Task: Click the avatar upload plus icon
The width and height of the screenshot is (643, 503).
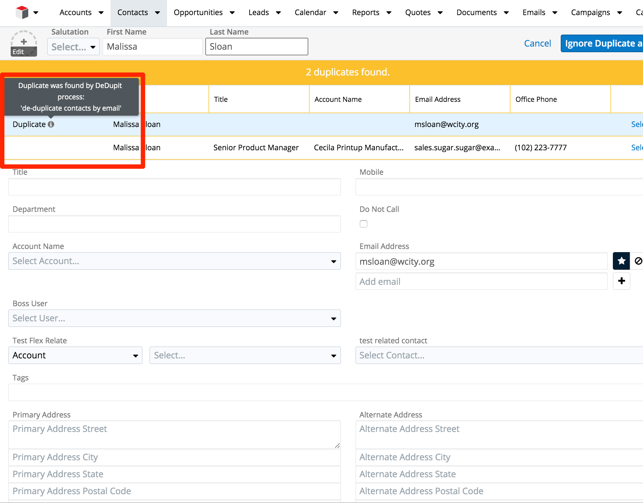Action: point(24,41)
